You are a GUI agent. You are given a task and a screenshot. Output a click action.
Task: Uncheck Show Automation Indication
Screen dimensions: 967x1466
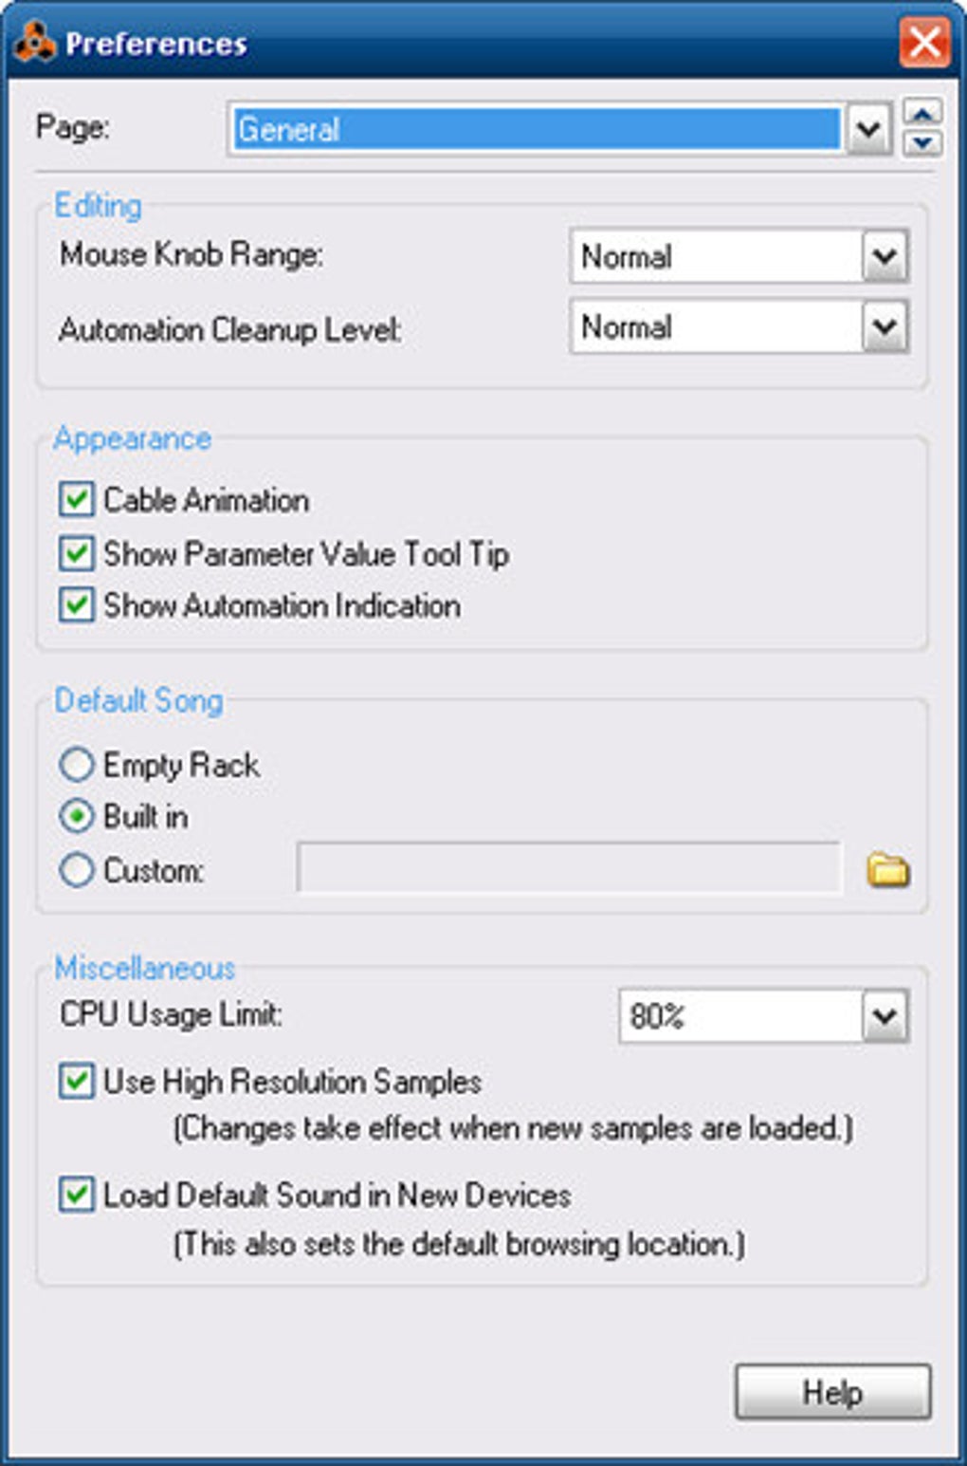[77, 605]
